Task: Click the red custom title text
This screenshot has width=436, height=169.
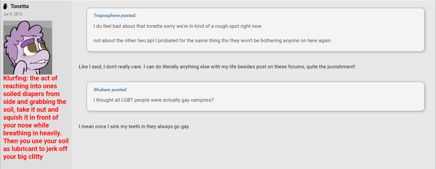Action: click(36, 117)
